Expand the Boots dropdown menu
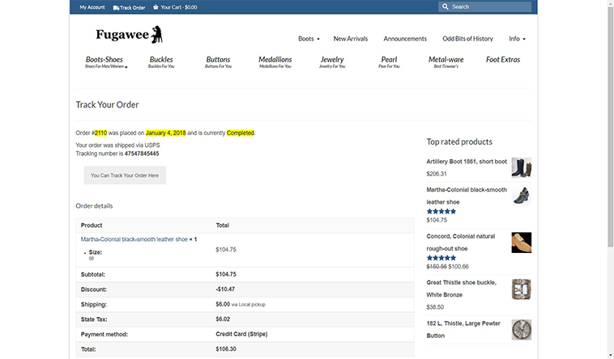 click(309, 39)
